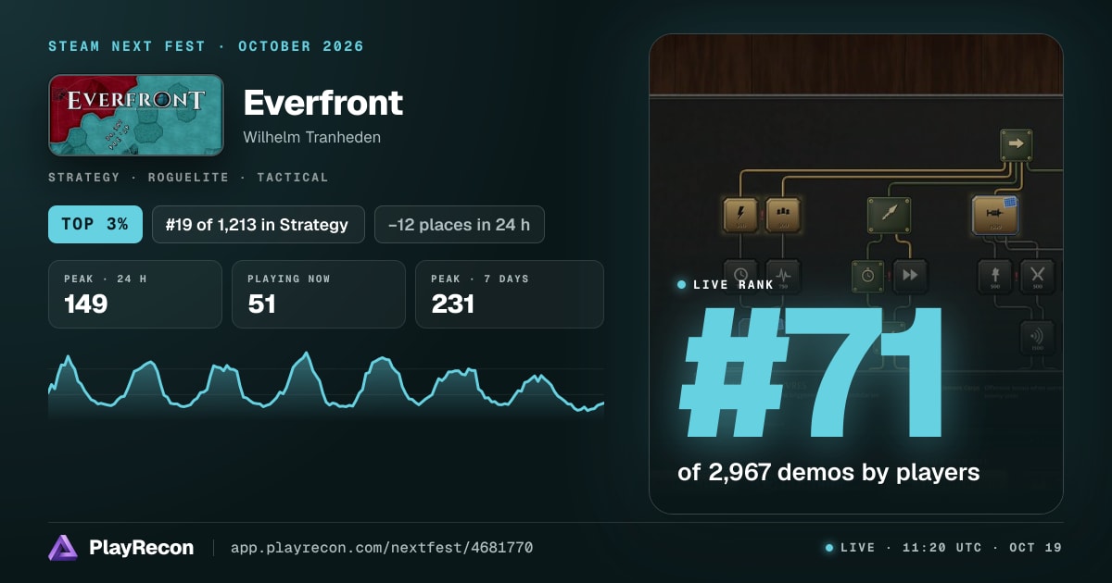Select the syringe upgrade node
Screen dimensions: 1112x583
coord(995,215)
